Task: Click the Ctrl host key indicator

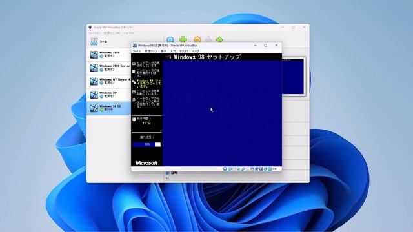Action: pyautogui.click(x=276, y=169)
